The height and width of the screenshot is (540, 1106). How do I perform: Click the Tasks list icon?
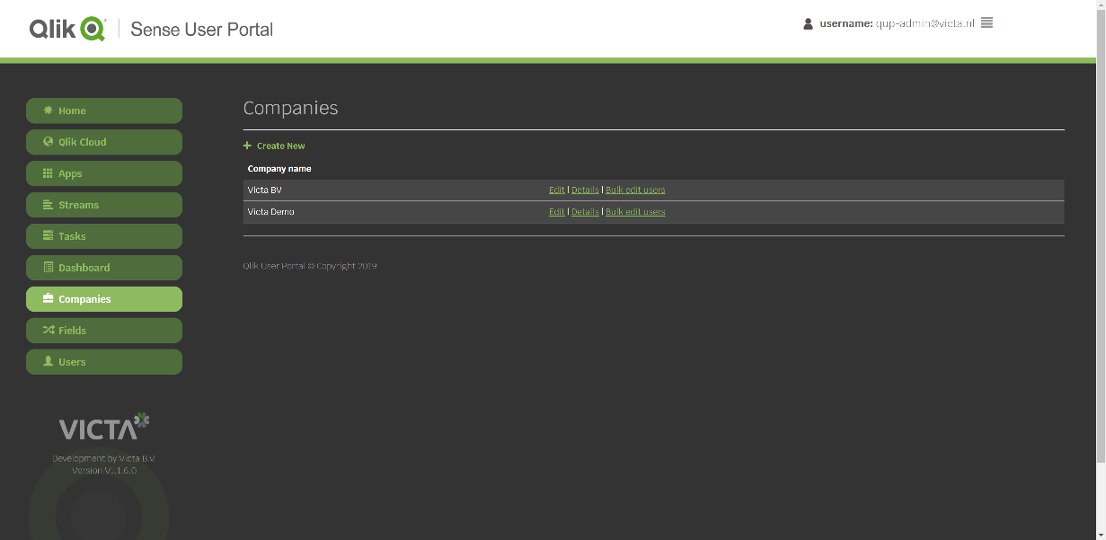(49, 236)
